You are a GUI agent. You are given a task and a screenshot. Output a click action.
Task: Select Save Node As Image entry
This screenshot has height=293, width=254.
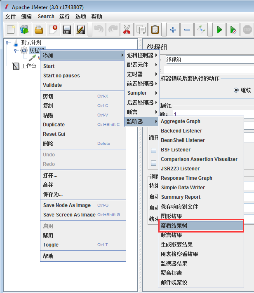83,205
